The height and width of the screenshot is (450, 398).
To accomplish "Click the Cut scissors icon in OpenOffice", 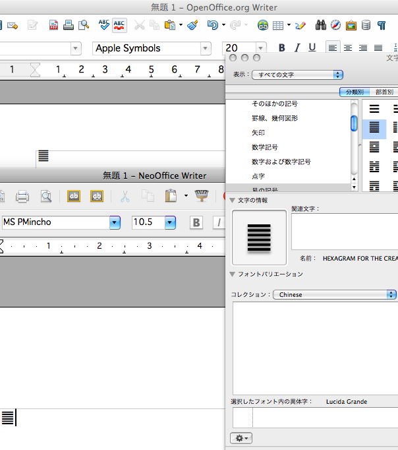I will pyautogui.click(x=140, y=25).
